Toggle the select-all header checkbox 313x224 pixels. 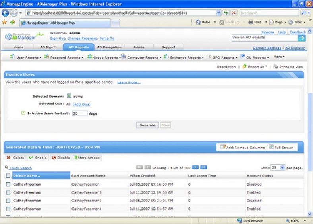(x=8, y=175)
